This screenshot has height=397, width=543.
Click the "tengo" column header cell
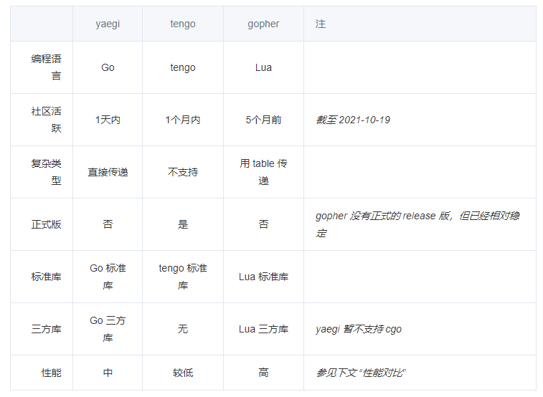tap(183, 24)
